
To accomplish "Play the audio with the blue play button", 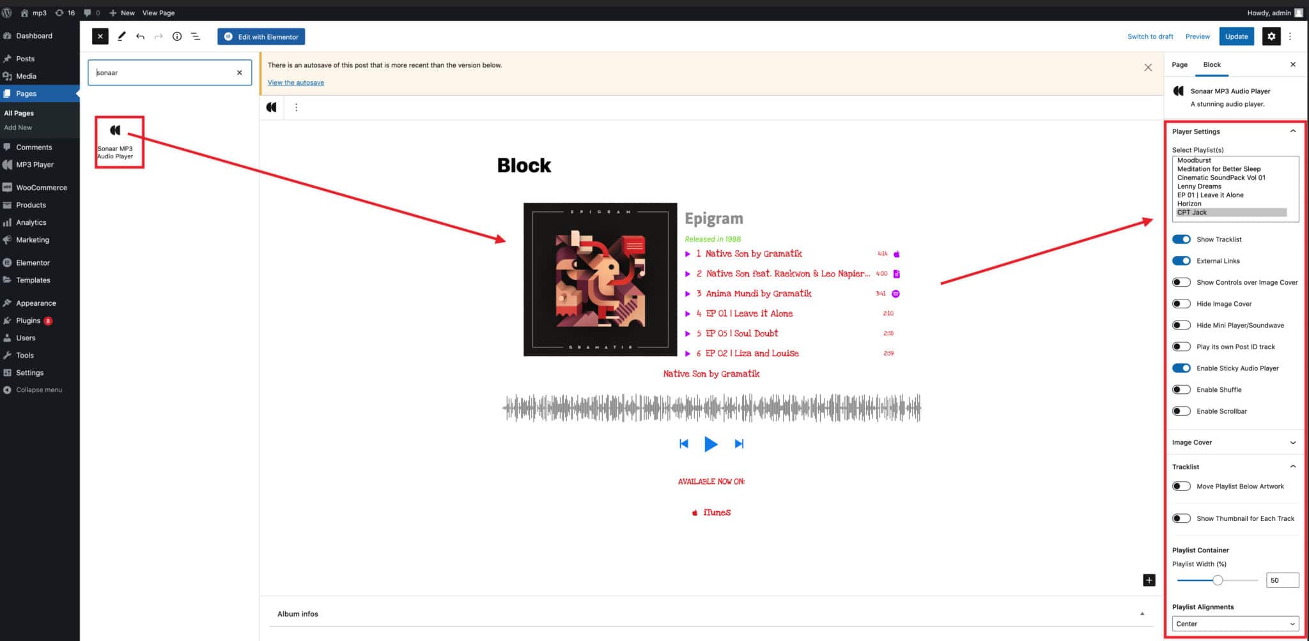I will pyautogui.click(x=711, y=444).
